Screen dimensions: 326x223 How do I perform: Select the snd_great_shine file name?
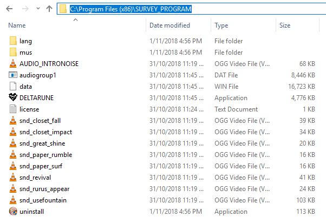point(42,143)
